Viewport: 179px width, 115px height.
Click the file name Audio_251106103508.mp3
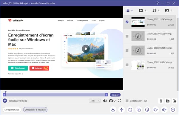[160, 34]
